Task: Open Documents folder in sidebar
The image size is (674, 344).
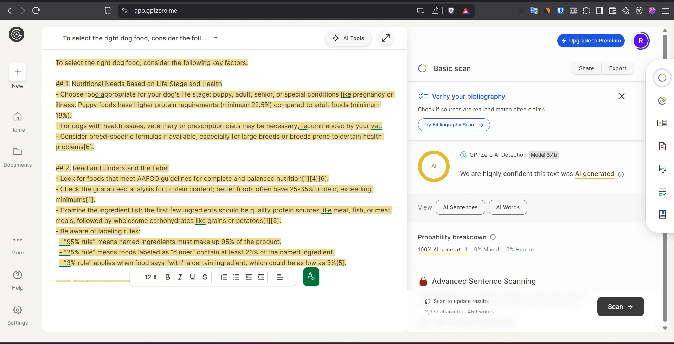Action: coord(18,157)
